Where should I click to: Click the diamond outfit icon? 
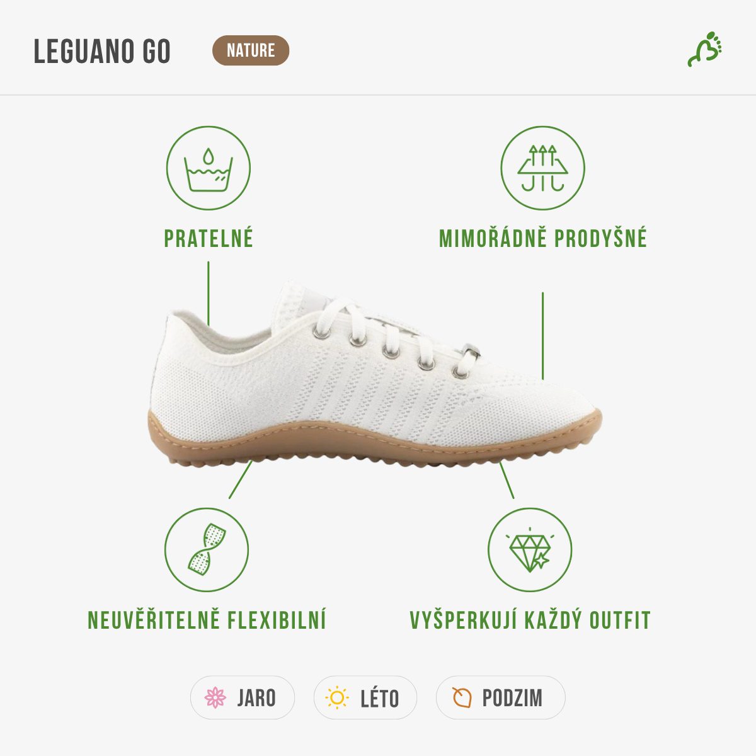point(530,549)
